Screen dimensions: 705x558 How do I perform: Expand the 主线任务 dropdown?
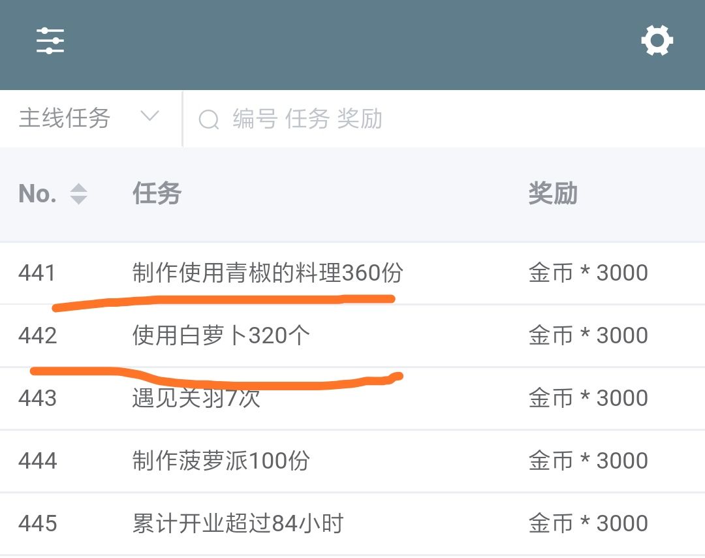(65, 118)
